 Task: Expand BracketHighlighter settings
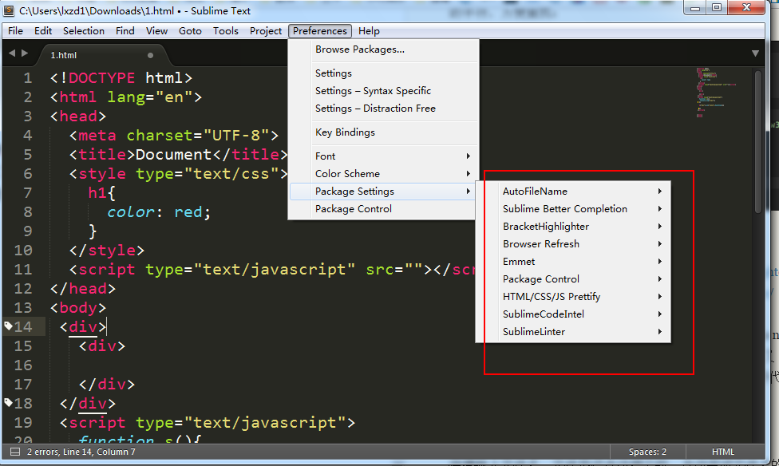[x=573, y=227]
